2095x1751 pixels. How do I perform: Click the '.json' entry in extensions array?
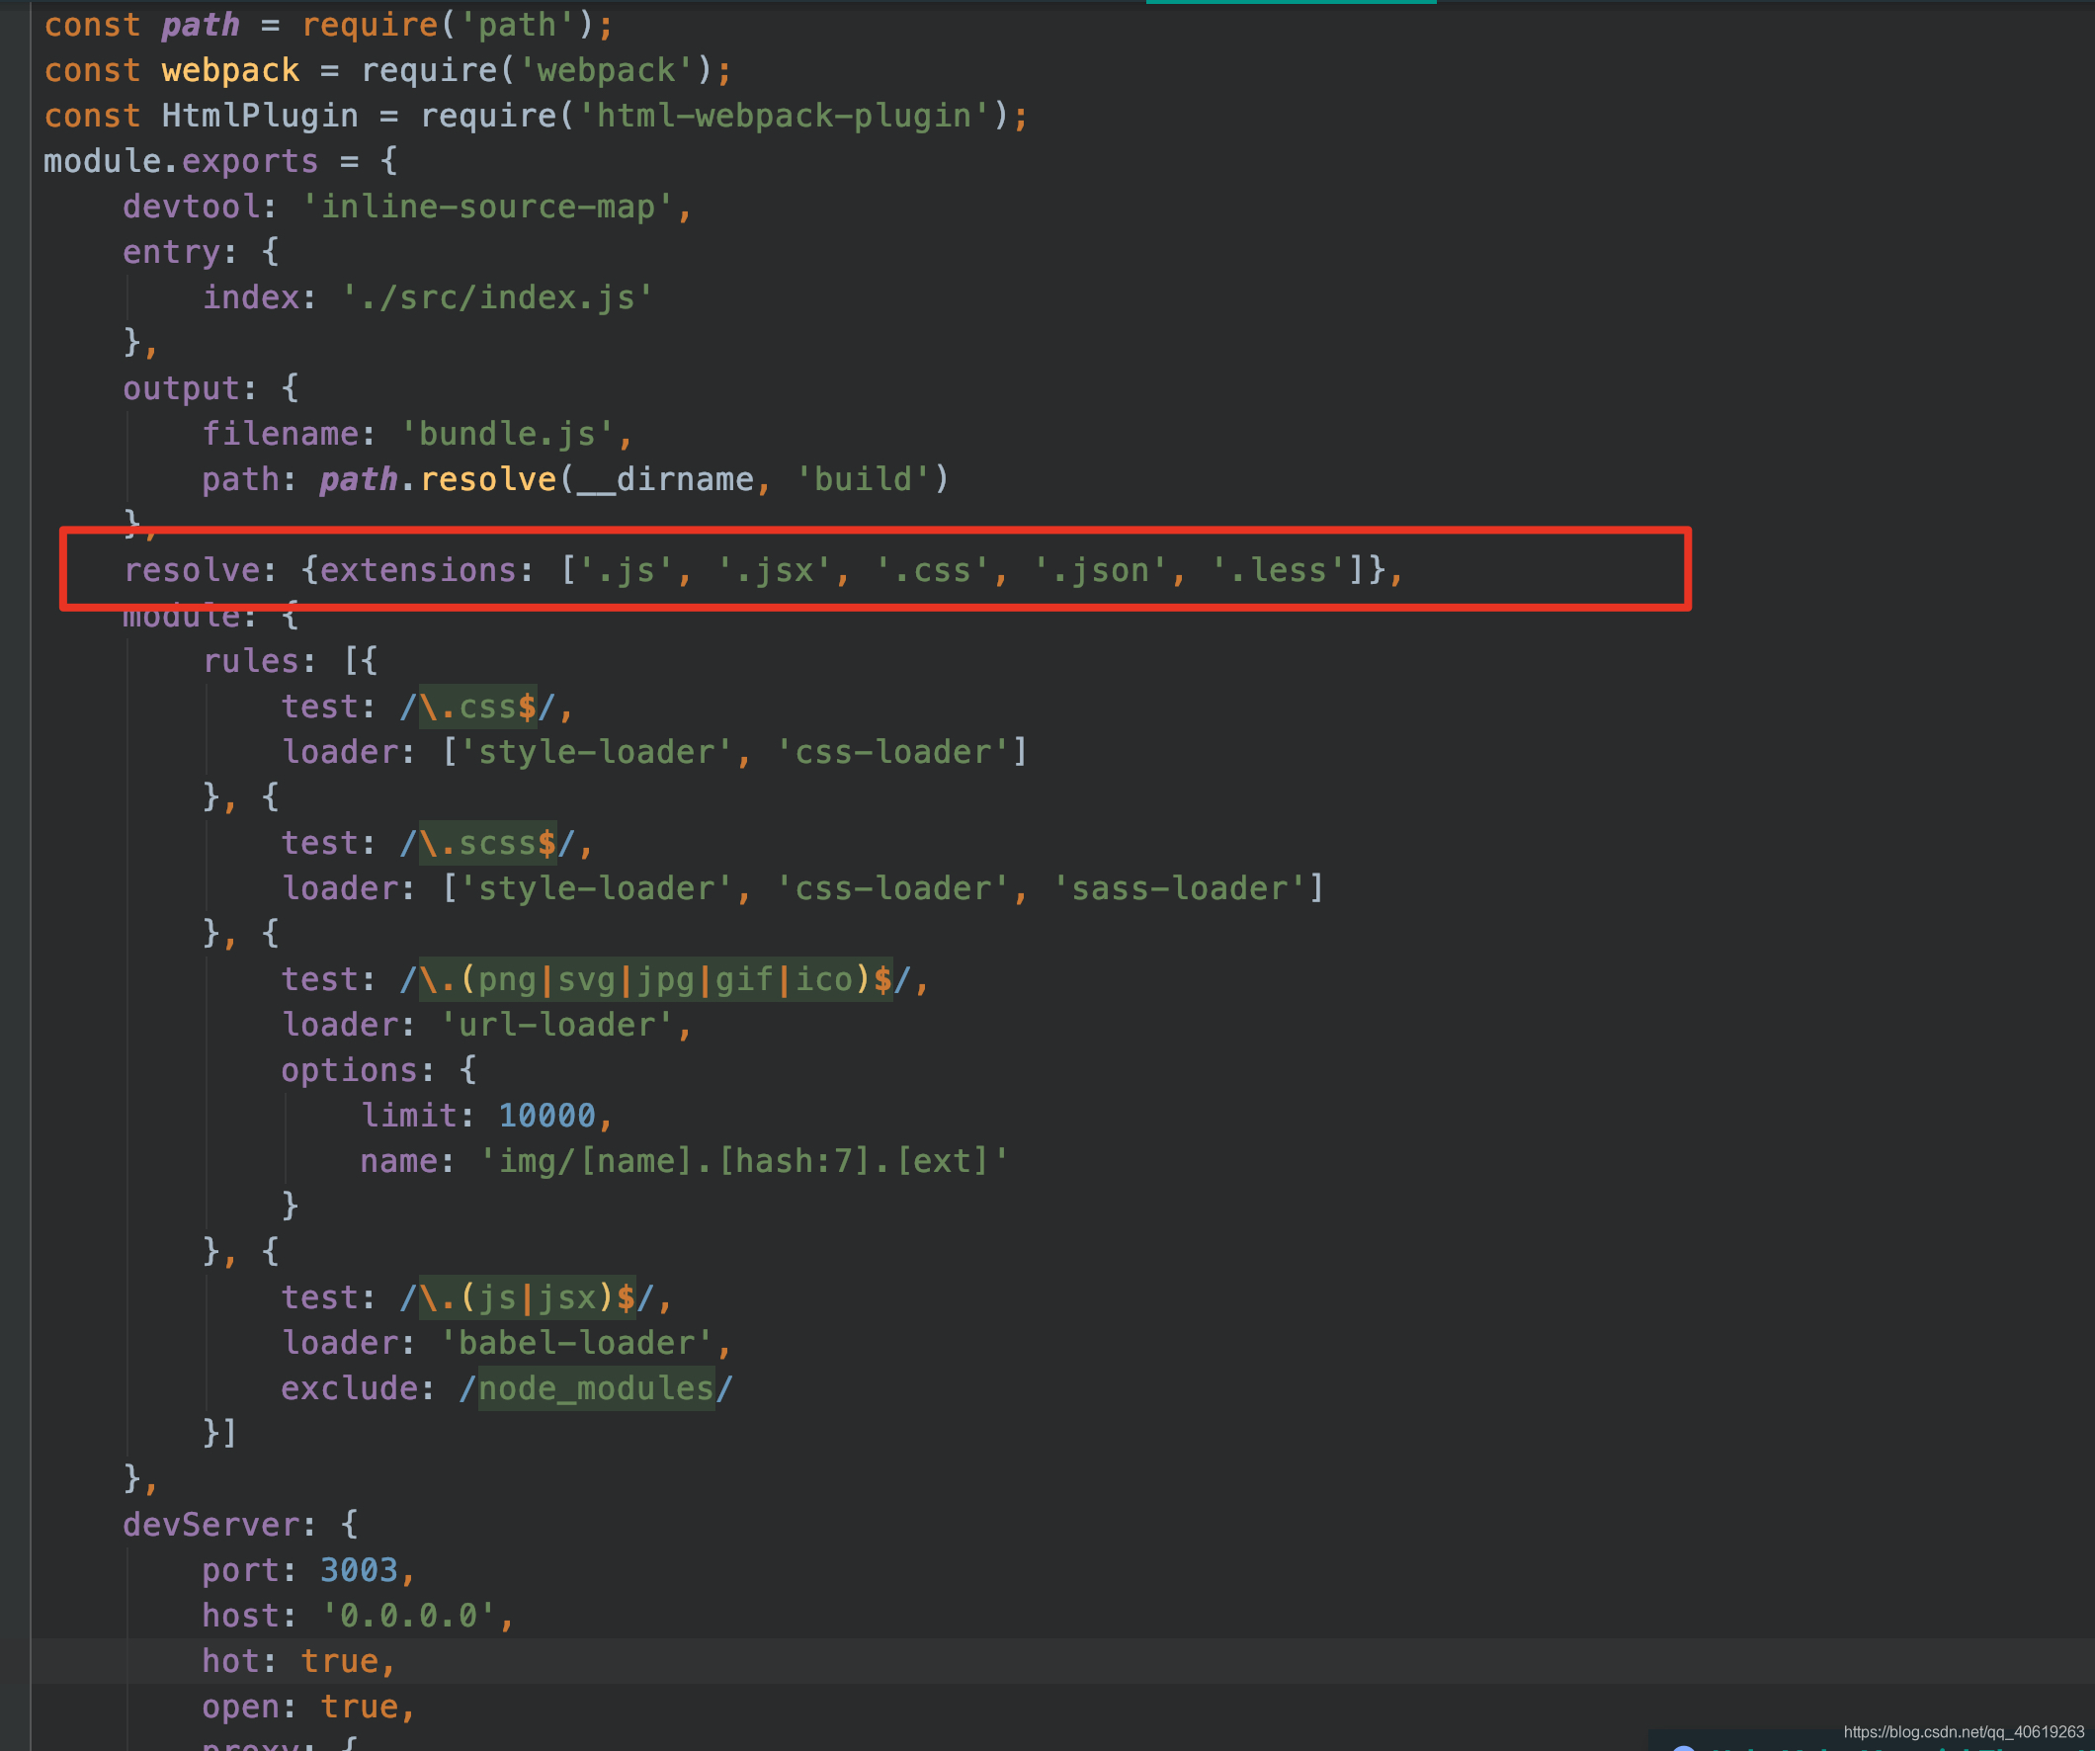click(x=1099, y=570)
